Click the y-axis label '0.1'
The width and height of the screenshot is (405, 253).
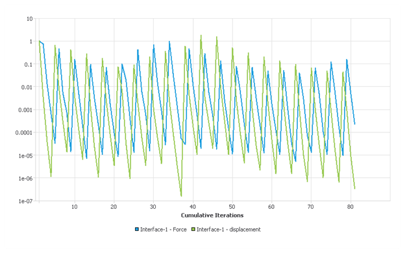(x=29, y=64)
